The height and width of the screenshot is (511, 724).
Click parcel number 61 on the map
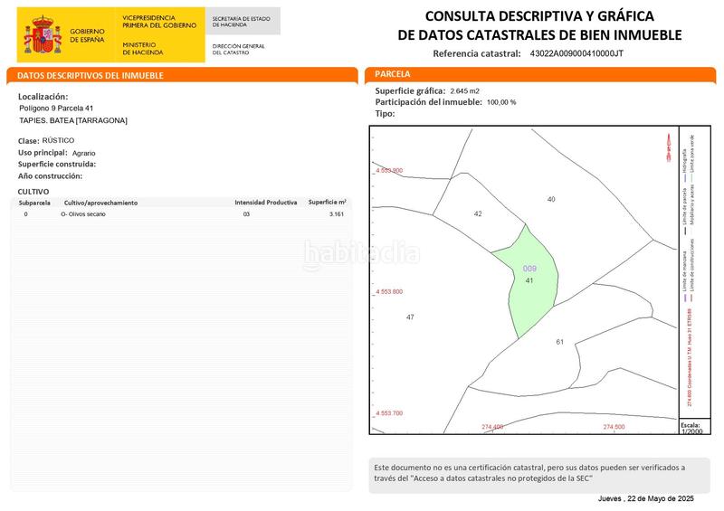coord(559,342)
